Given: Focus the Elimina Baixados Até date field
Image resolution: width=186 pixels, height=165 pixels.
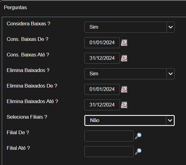Looking at the screenshot, I should [102, 105].
